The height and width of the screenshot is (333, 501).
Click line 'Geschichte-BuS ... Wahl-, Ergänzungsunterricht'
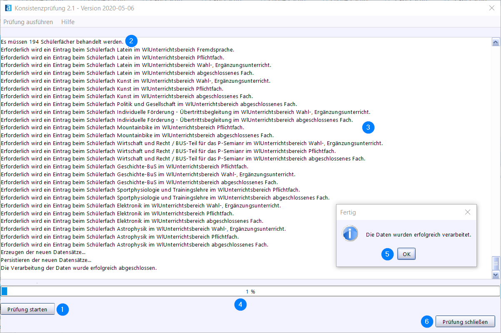pos(148,174)
